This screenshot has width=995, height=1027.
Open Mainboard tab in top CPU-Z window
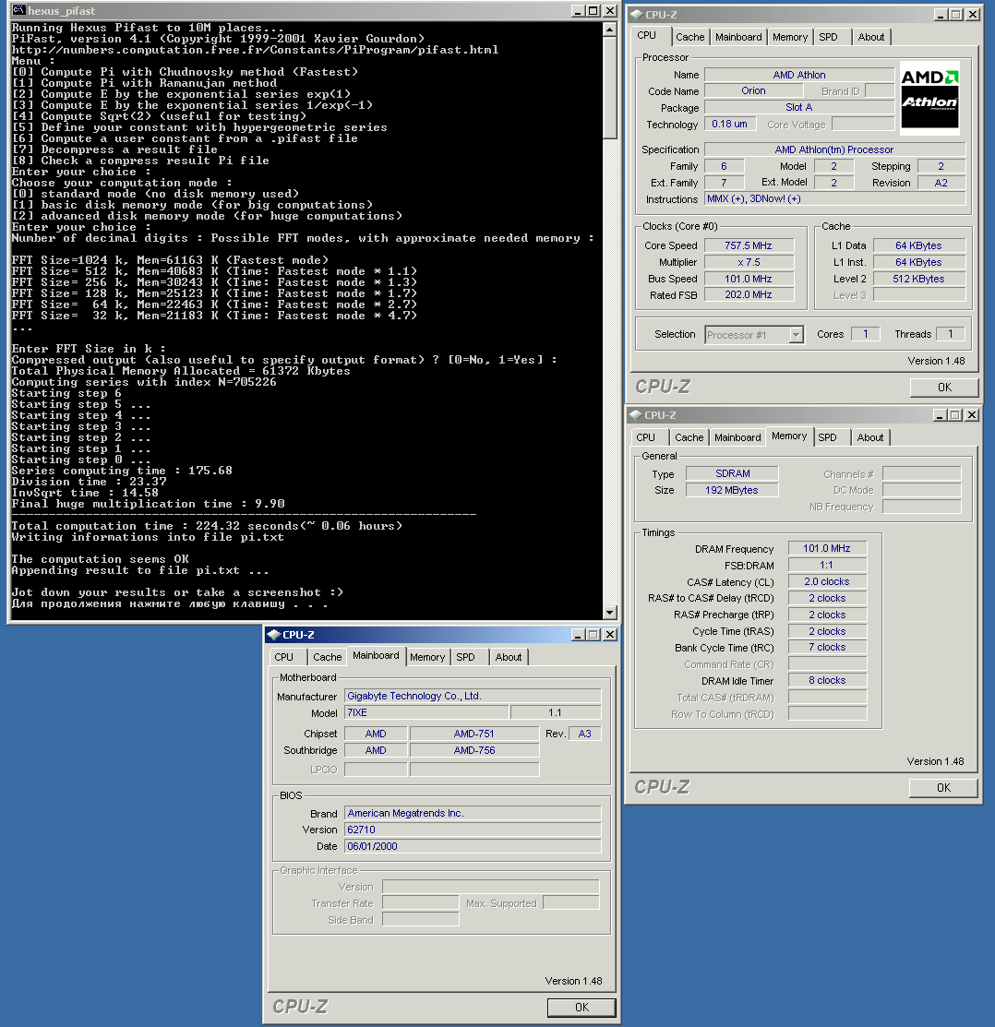click(738, 37)
